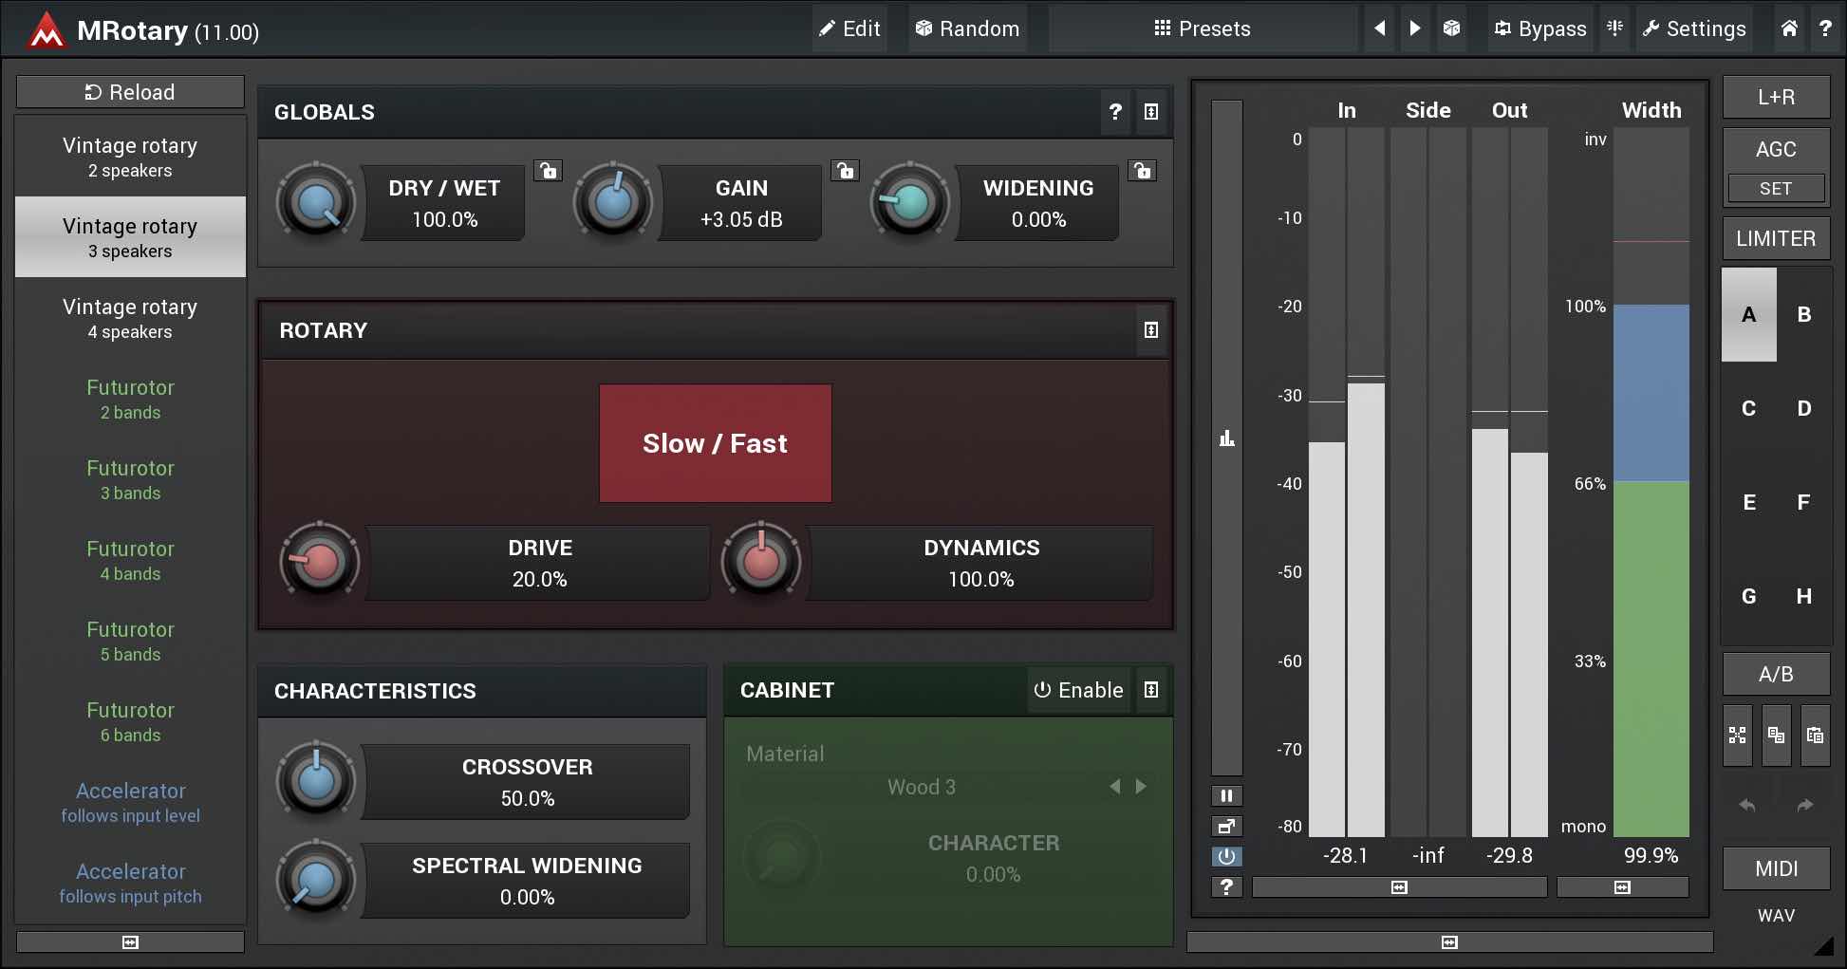Click the random dice icon beside preset arrows
Viewport: 1847px width, 969px height.
(1451, 28)
